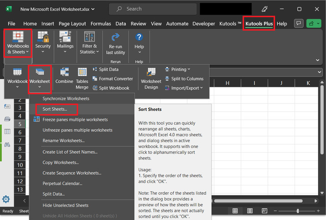
Task: Click the Re-run last utility icon
Action: (x=115, y=37)
